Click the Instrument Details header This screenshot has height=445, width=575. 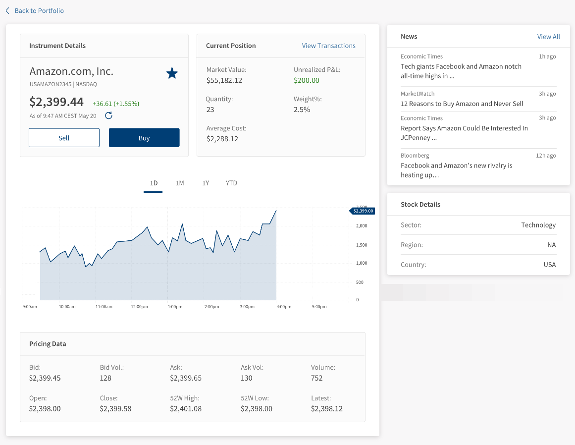(x=57, y=46)
